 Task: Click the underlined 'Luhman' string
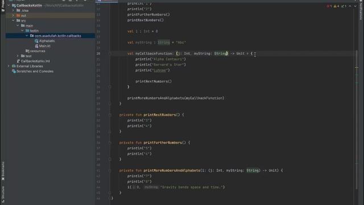160,71
